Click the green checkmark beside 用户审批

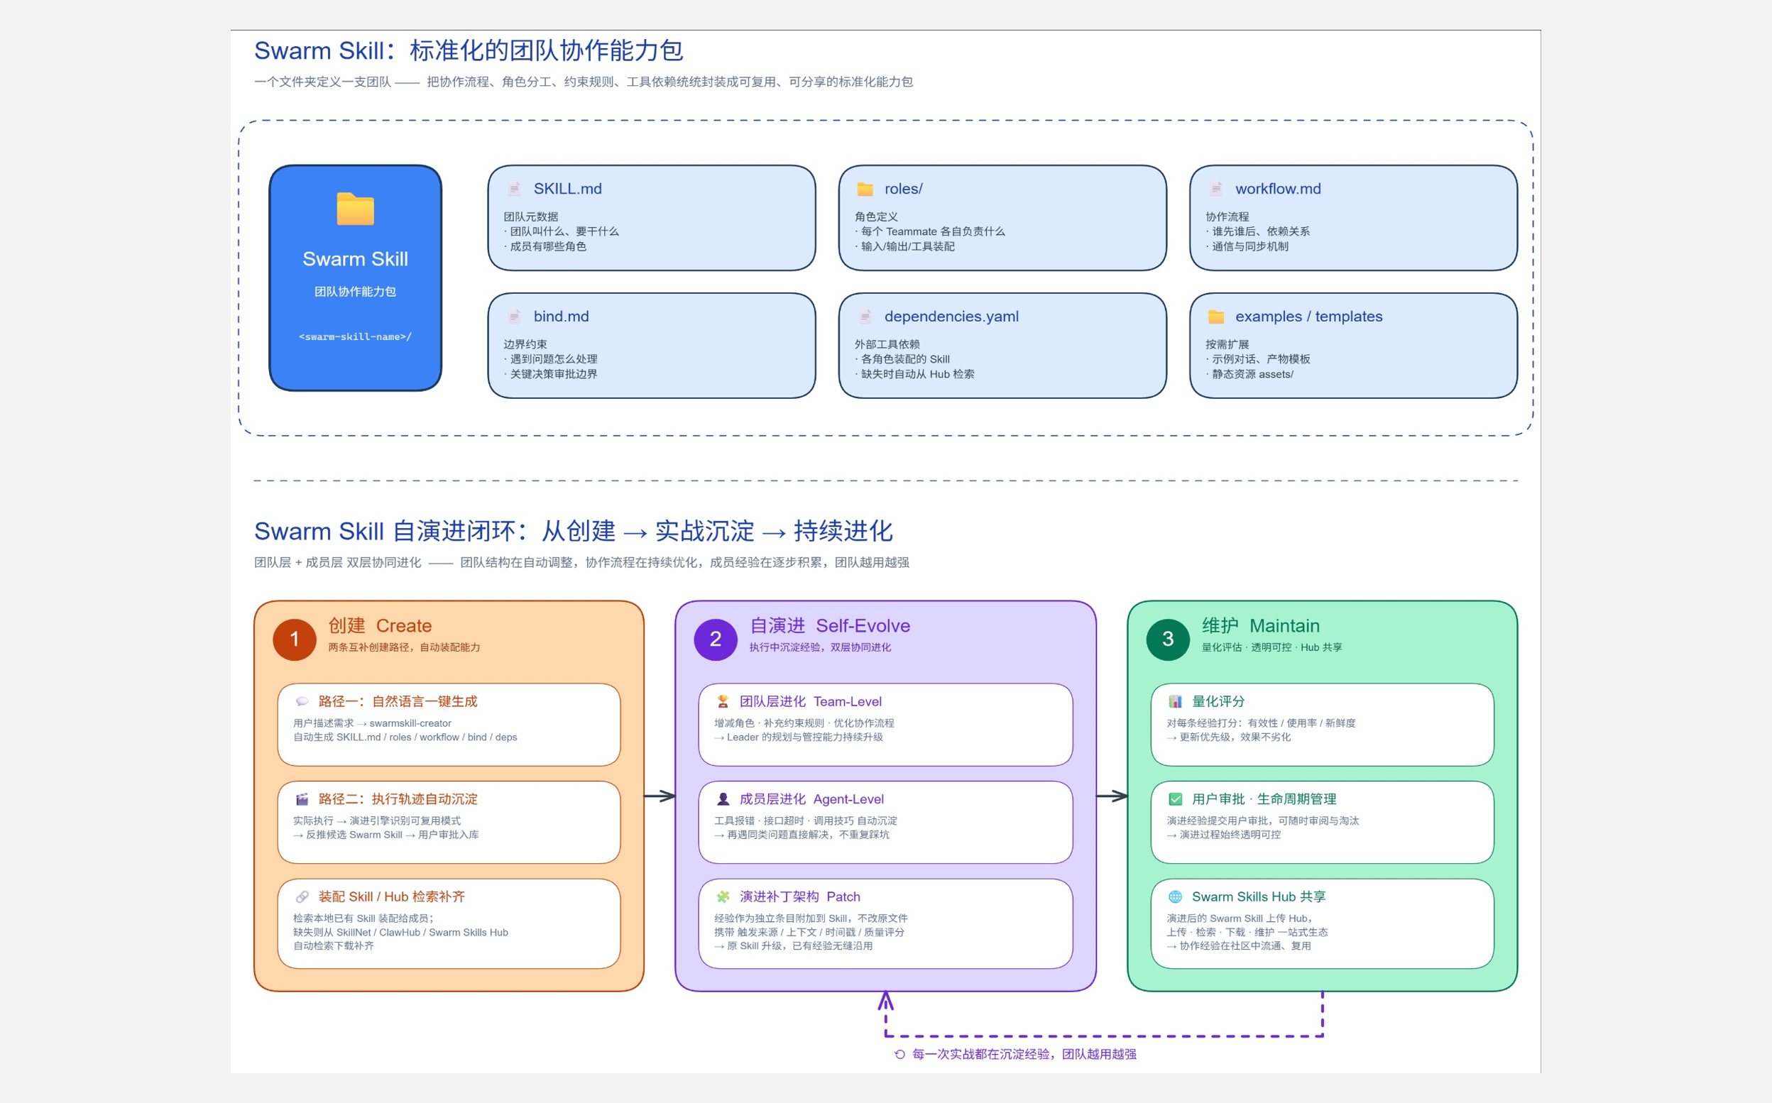tap(1175, 799)
